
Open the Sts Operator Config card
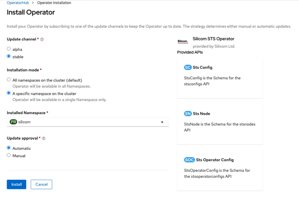220,170
